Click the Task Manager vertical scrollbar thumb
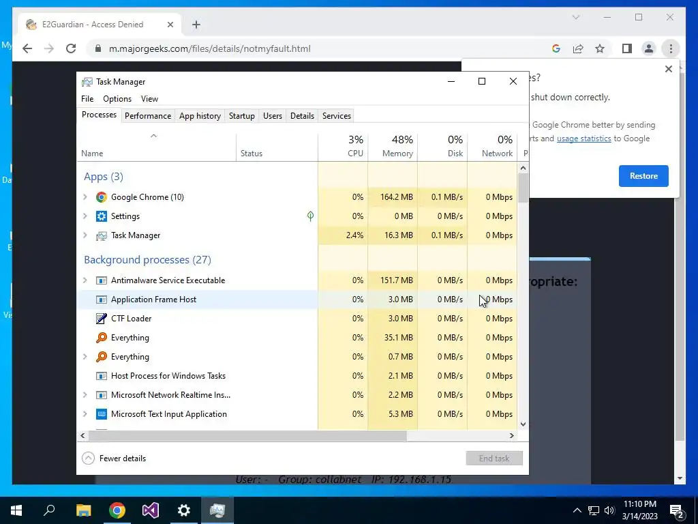This screenshot has width=698, height=524. 523,188
